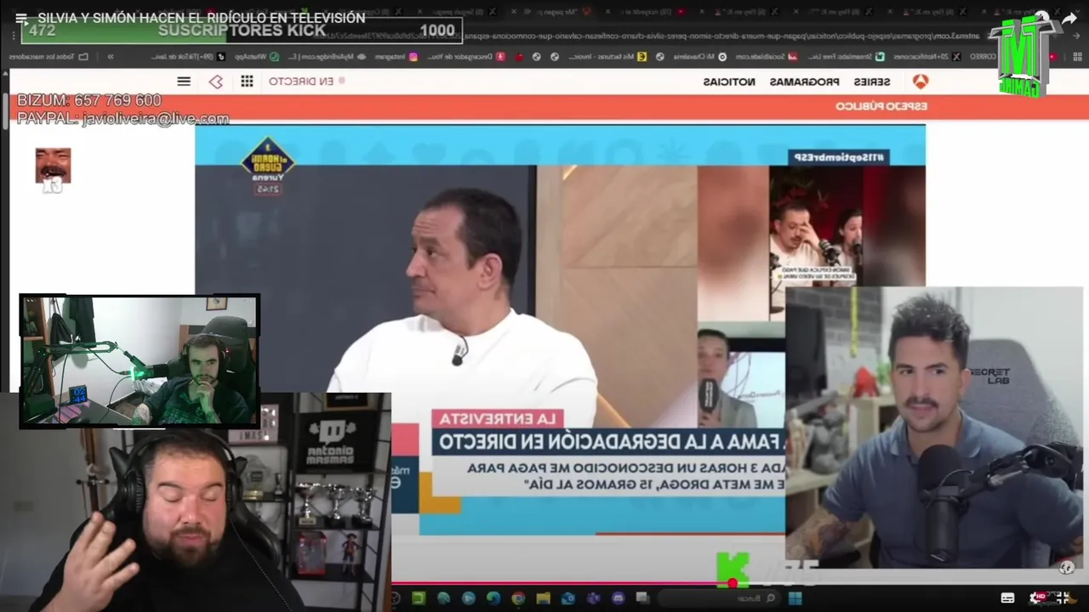Open the apps grid icon in the site header
The height and width of the screenshot is (612, 1089).
coord(247,81)
